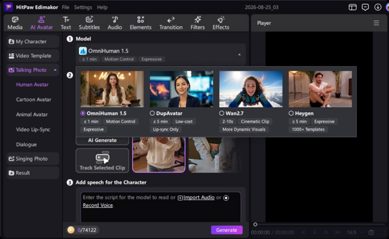Select the OmniHuman 1.5 radio button
The image size is (389, 239).
(83, 113)
